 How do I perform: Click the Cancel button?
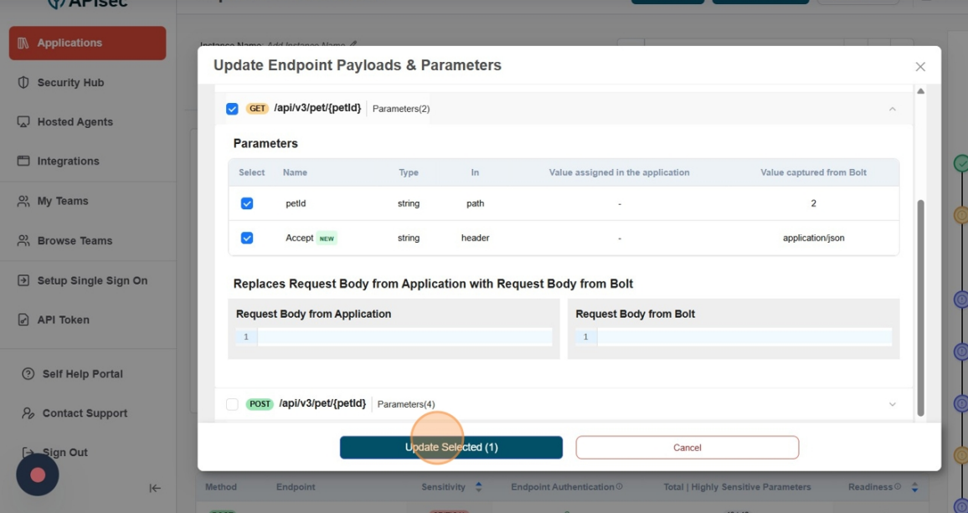[687, 447]
